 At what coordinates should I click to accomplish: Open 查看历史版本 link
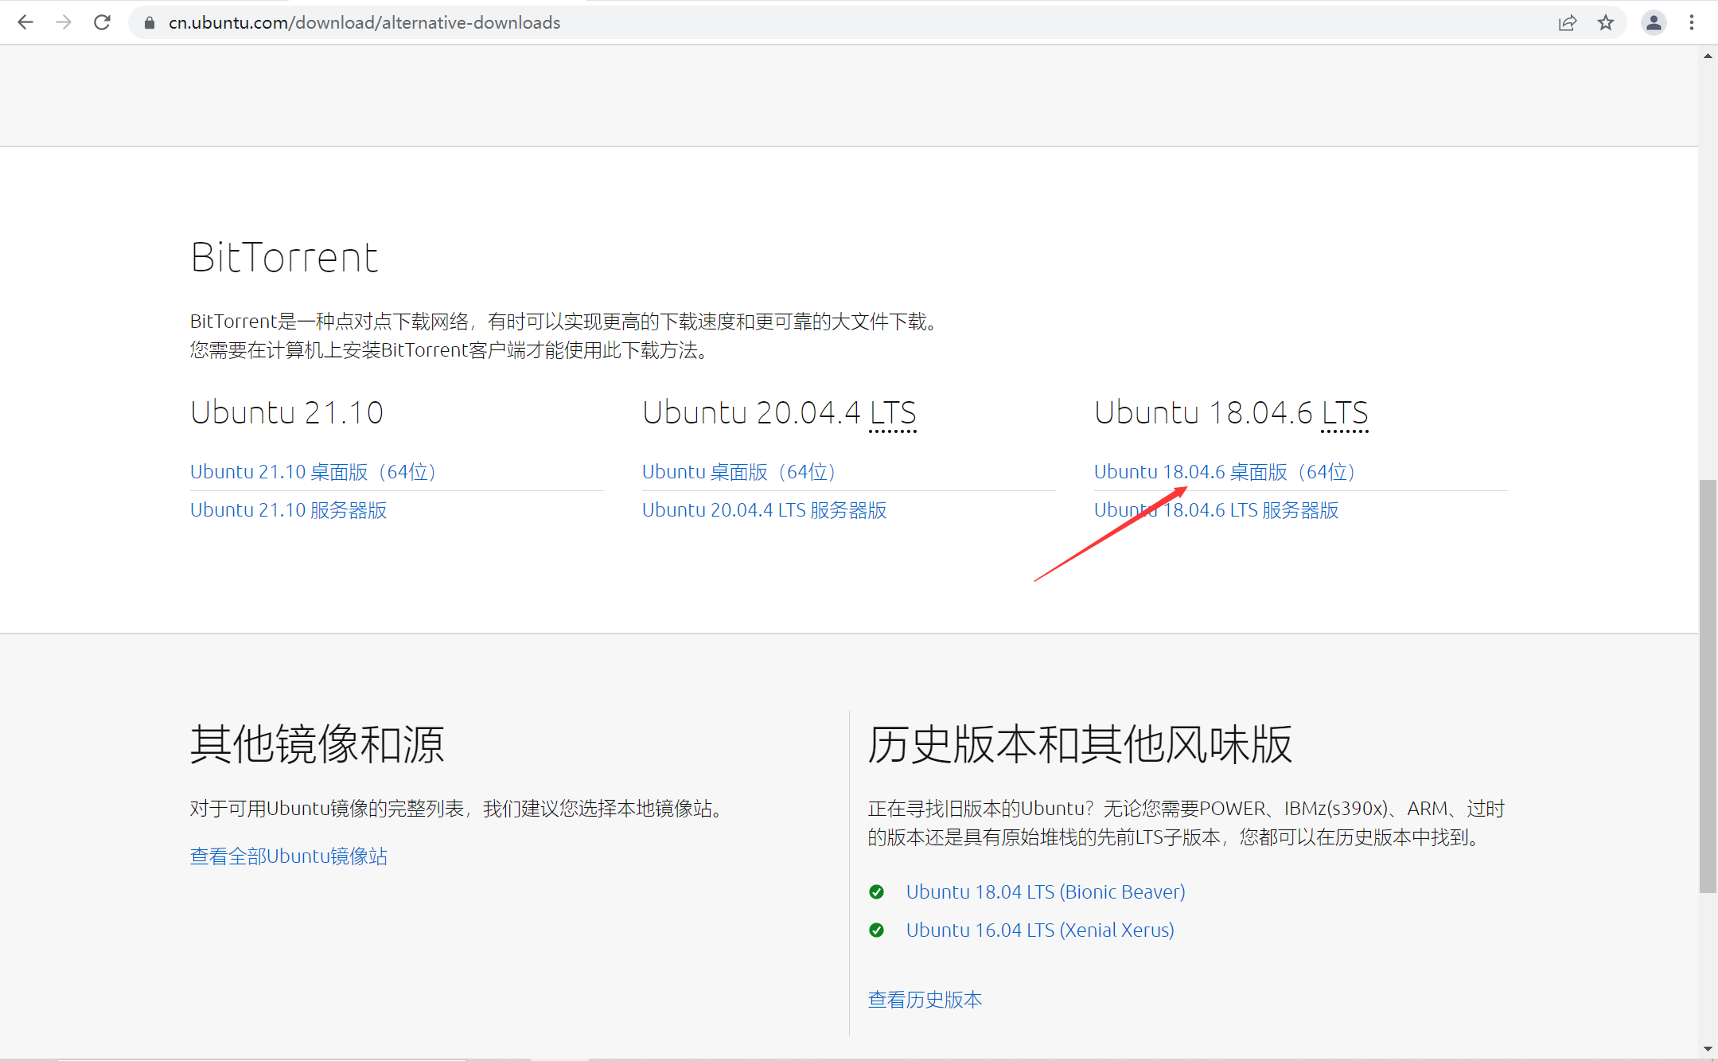pyautogui.click(x=925, y=1000)
